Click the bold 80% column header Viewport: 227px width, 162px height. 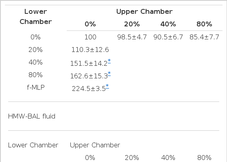point(204,24)
